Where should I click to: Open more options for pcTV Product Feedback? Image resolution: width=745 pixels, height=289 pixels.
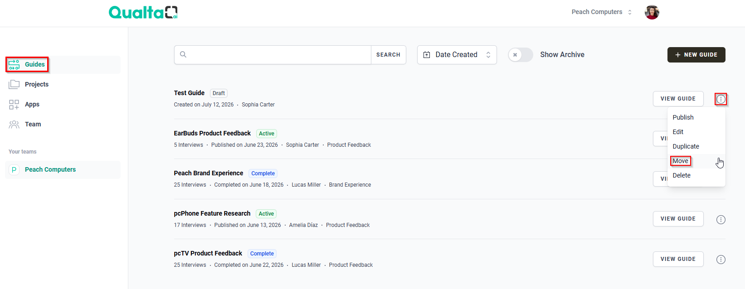[x=721, y=260]
